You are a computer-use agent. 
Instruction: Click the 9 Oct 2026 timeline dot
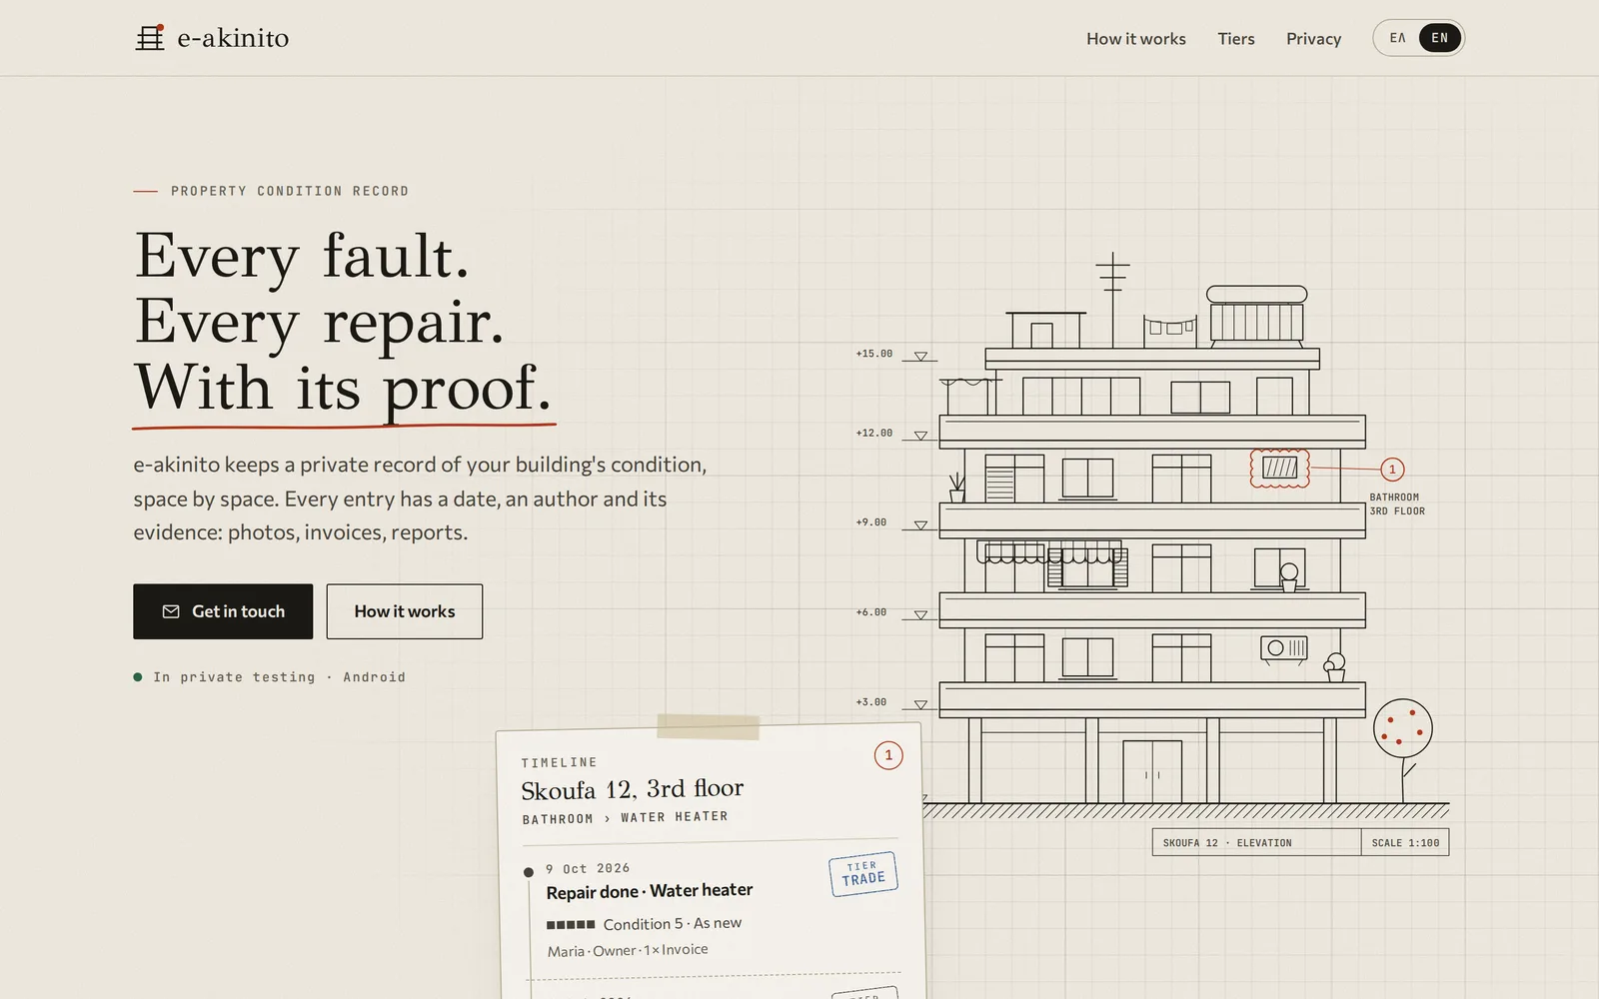(x=529, y=872)
